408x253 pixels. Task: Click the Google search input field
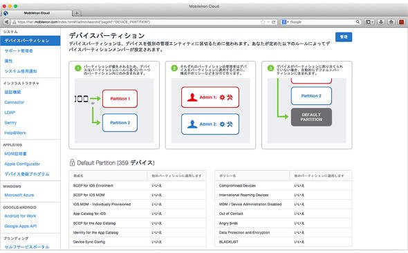[322, 22]
